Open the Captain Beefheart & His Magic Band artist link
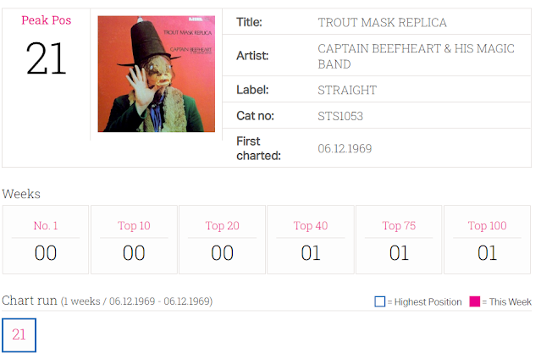 pyautogui.click(x=416, y=56)
